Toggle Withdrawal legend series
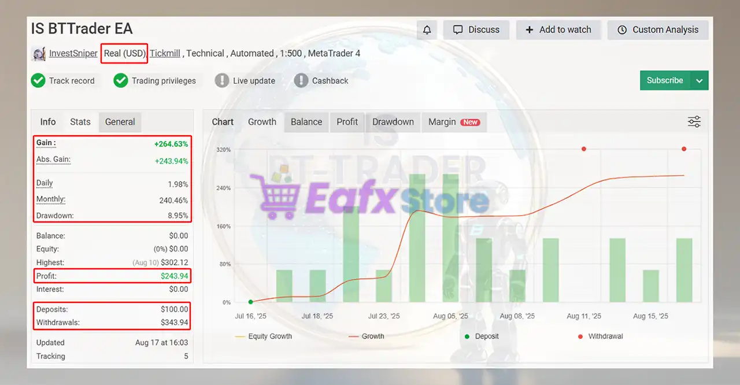The width and height of the screenshot is (740, 385). point(600,336)
